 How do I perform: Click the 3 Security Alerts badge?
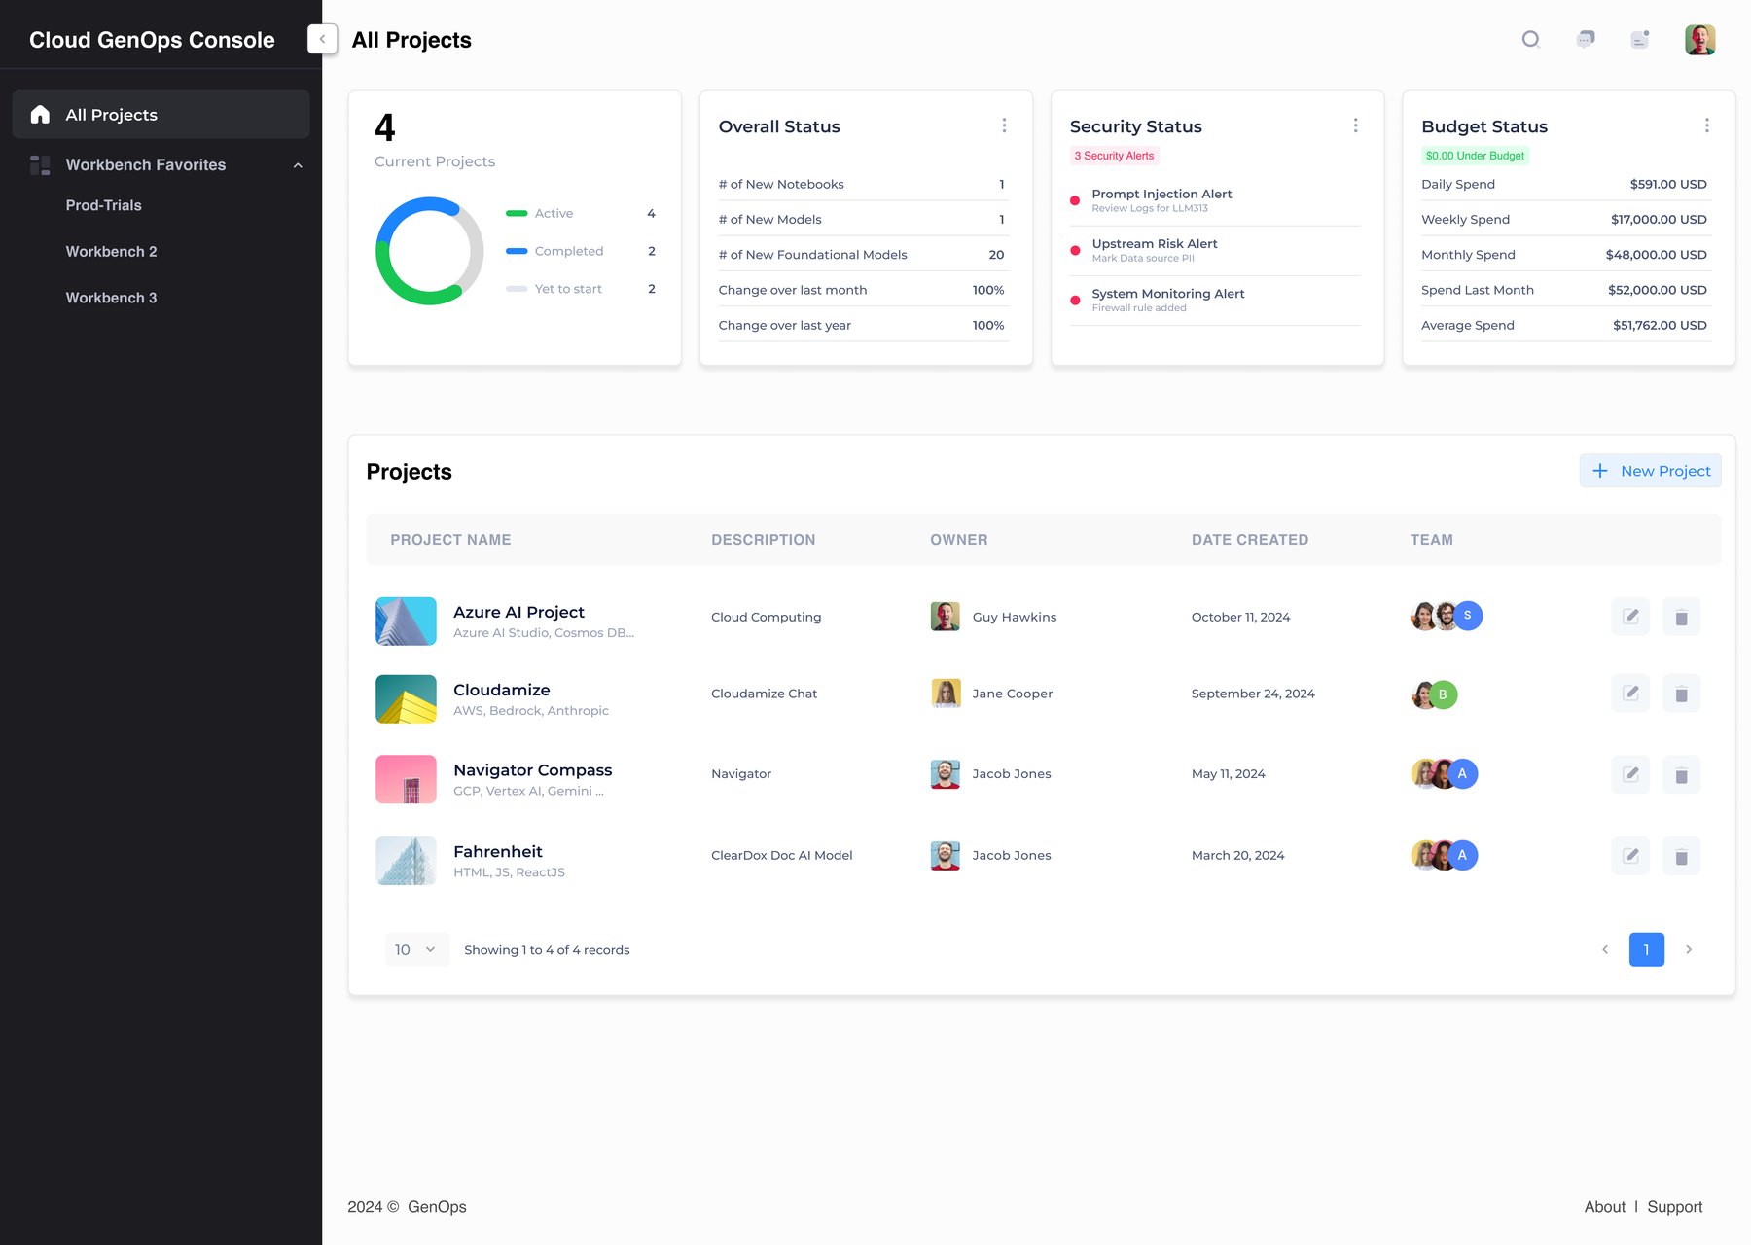(x=1114, y=156)
